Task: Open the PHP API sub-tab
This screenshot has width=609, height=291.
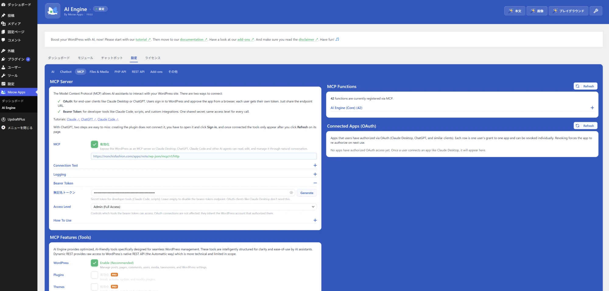Action: (120, 72)
